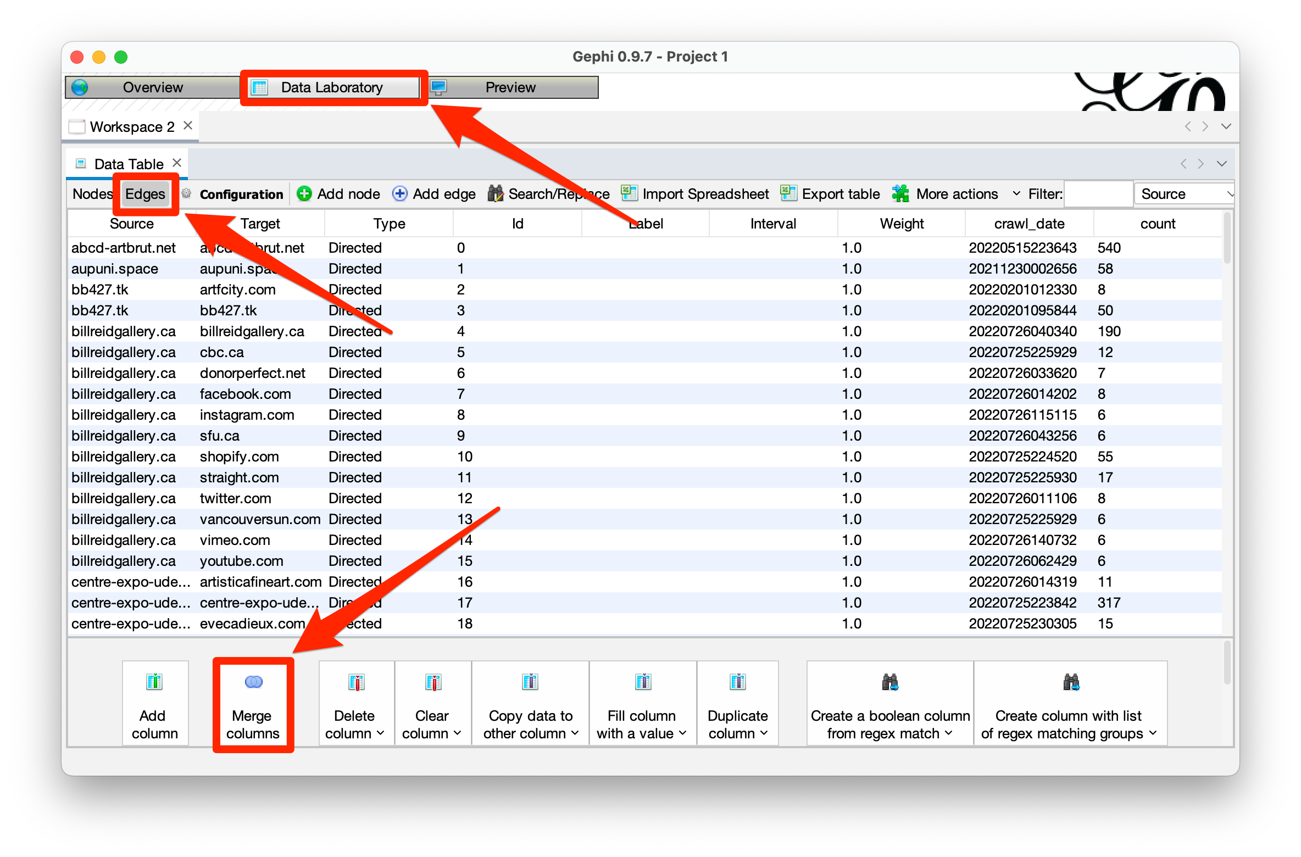Click crawl_date value 20220515223643
This screenshot has width=1301, height=857.
tap(1022, 248)
